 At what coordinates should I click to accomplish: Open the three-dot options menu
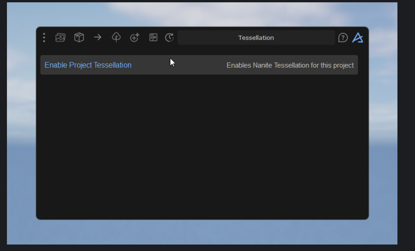pos(44,37)
